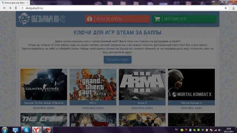Open Yandex home via the Я button
237x133 pixels.
click(16, 8)
